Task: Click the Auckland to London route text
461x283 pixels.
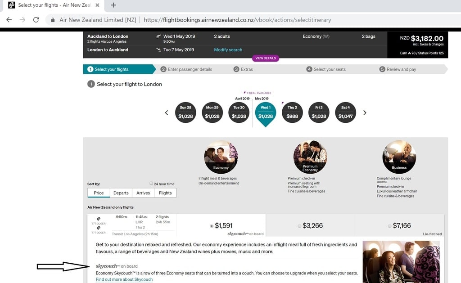Action: coord(108,36)
